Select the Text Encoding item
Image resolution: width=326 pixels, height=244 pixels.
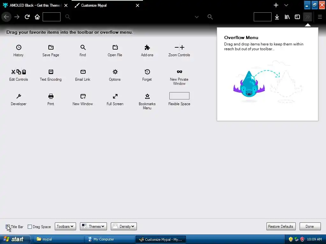(51, 75)
